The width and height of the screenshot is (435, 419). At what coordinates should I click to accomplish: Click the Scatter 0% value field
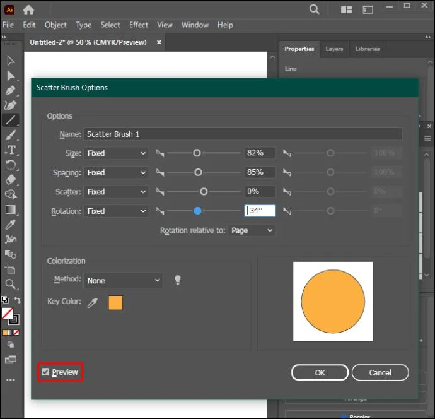(x=260, y=191)
